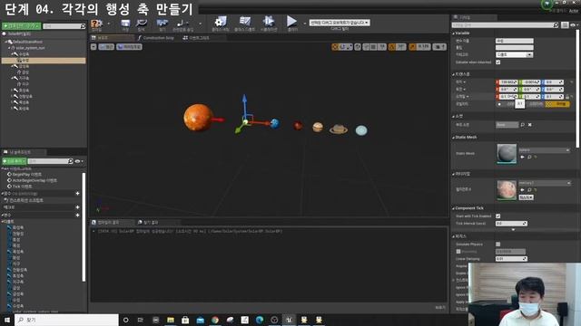The image size is (581, 326).
Task: Open the viewport options dropdown arrow
Action: pyautogui.click(x=94, y=47)
